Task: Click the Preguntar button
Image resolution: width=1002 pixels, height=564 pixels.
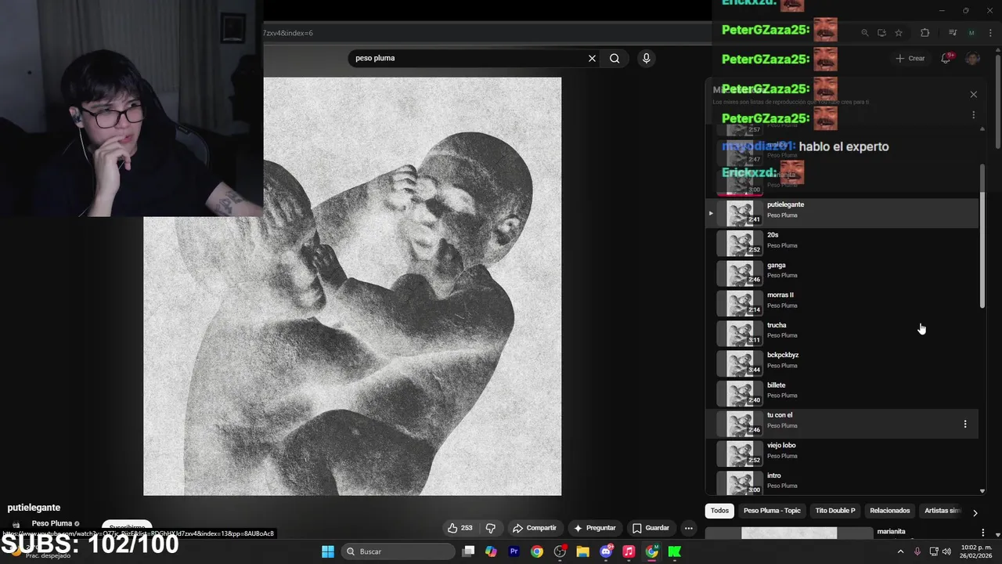Action: pos(594,528)
